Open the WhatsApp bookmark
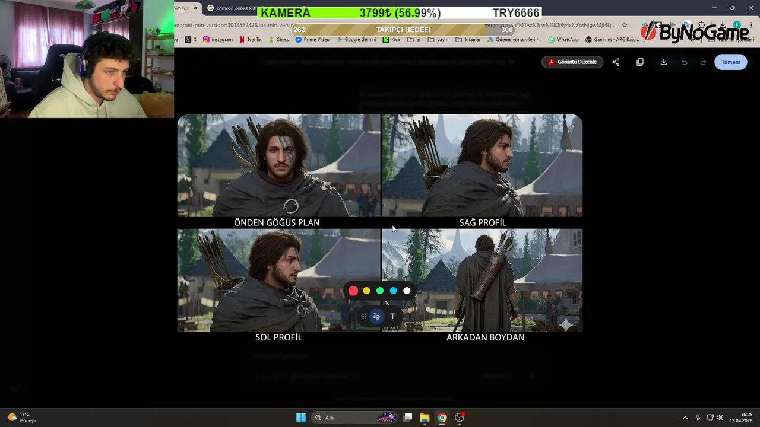This screenshot has height=427, width=760. (563, 40)
